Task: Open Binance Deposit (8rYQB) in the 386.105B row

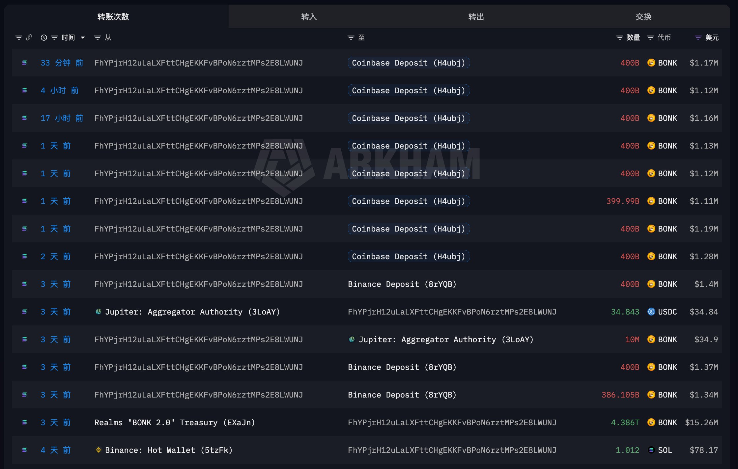Action: [x=402, y=395]
